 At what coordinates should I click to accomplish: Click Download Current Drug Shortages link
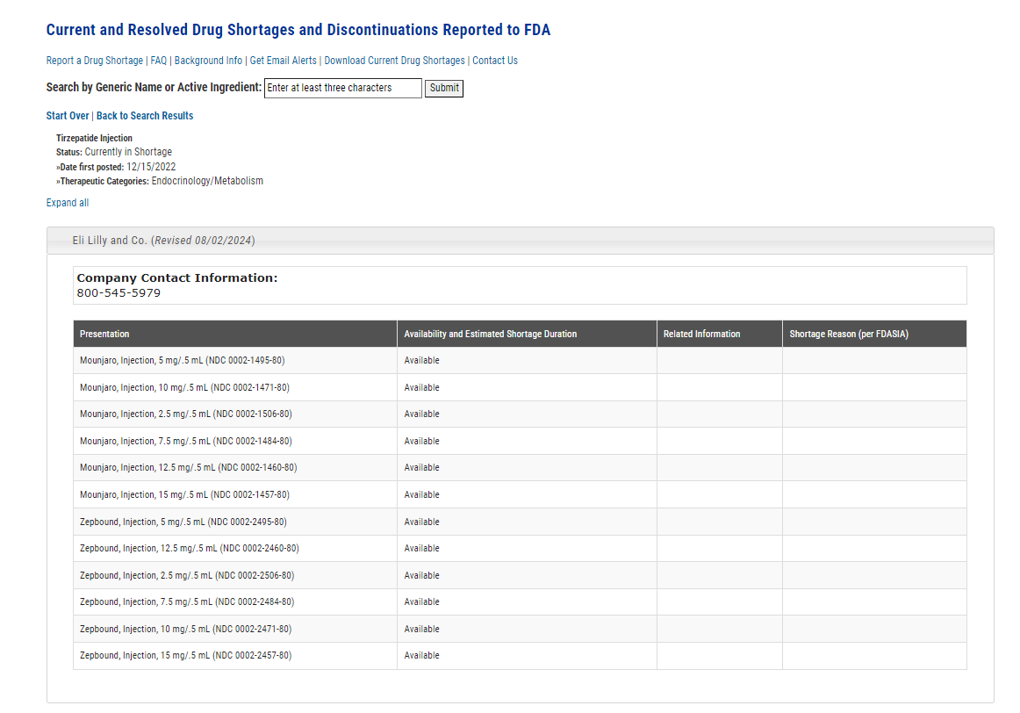[394, 61]
